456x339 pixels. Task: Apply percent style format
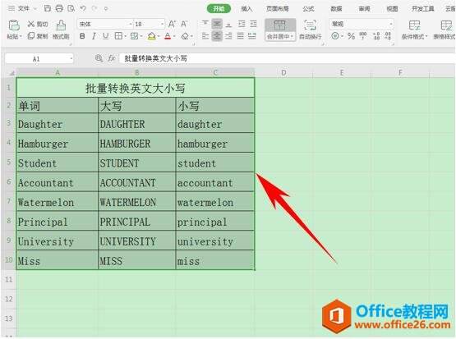[352, 36]
